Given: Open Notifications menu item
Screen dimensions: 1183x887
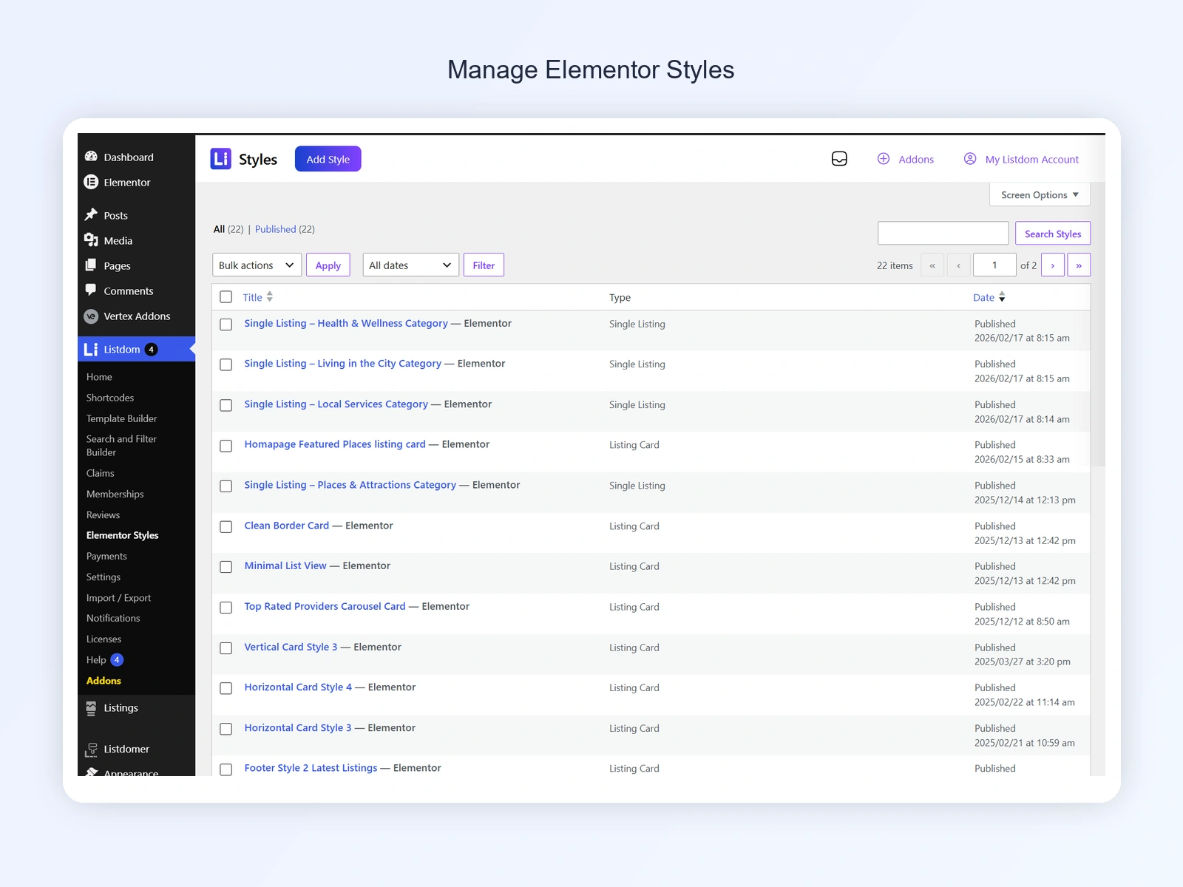Looking at the screenshot, I should click(113, 618).
